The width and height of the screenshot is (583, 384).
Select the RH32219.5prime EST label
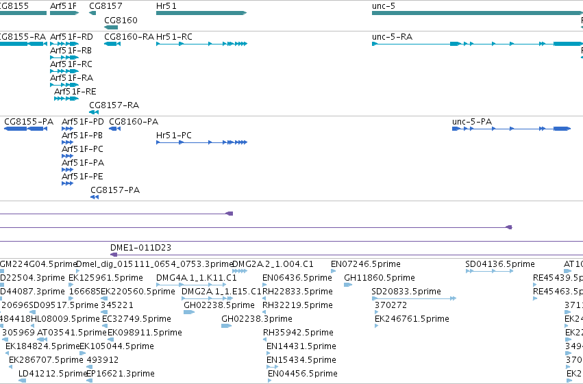[x=297, y=305]
